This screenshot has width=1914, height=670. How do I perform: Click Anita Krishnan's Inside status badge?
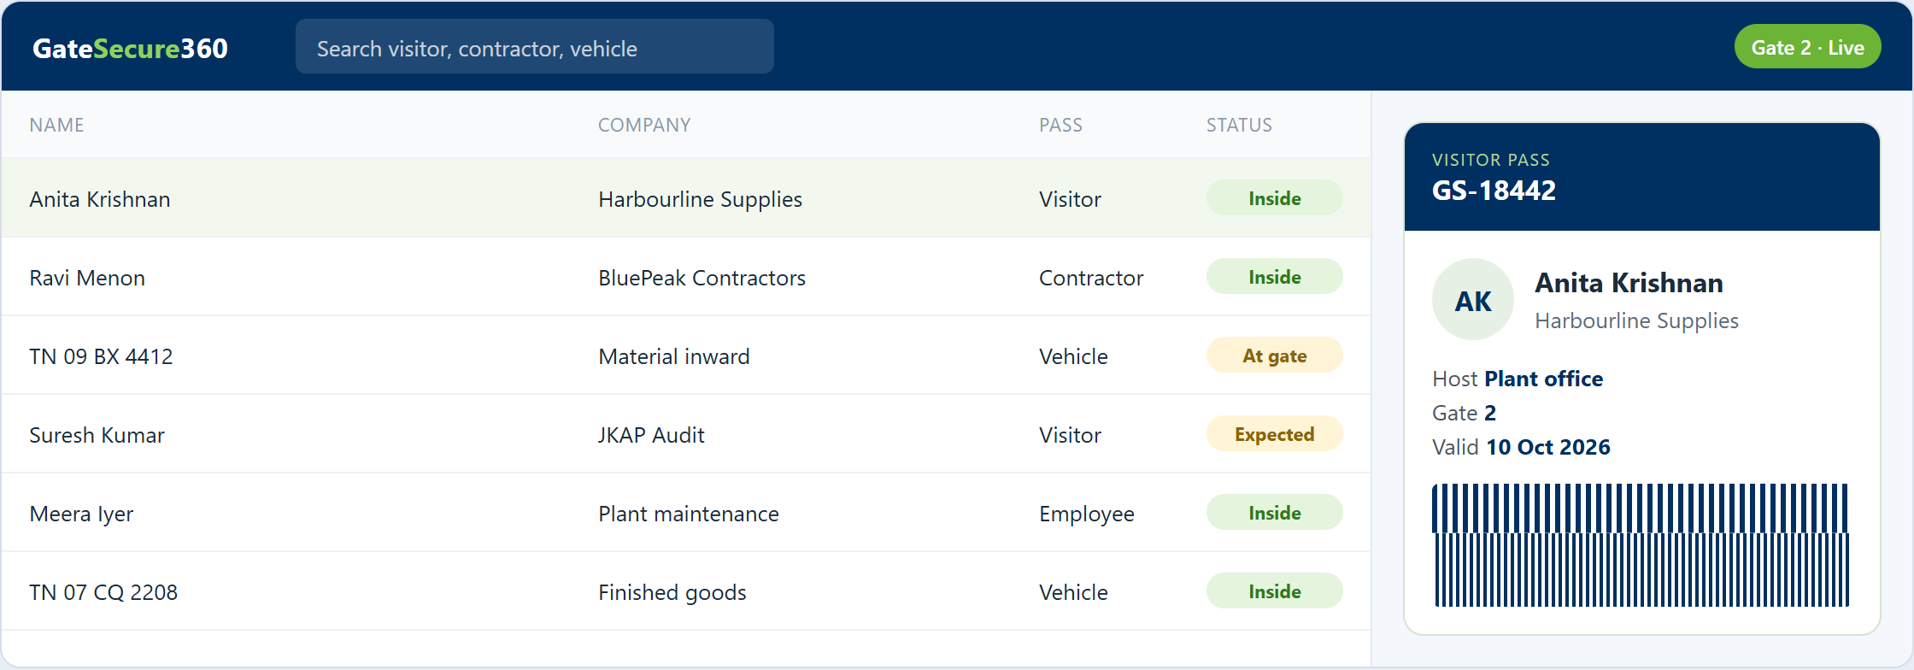(1274, 198)
